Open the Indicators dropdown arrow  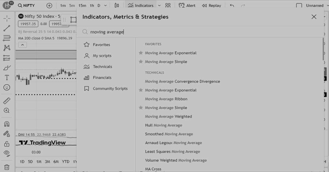coord(159,6)
